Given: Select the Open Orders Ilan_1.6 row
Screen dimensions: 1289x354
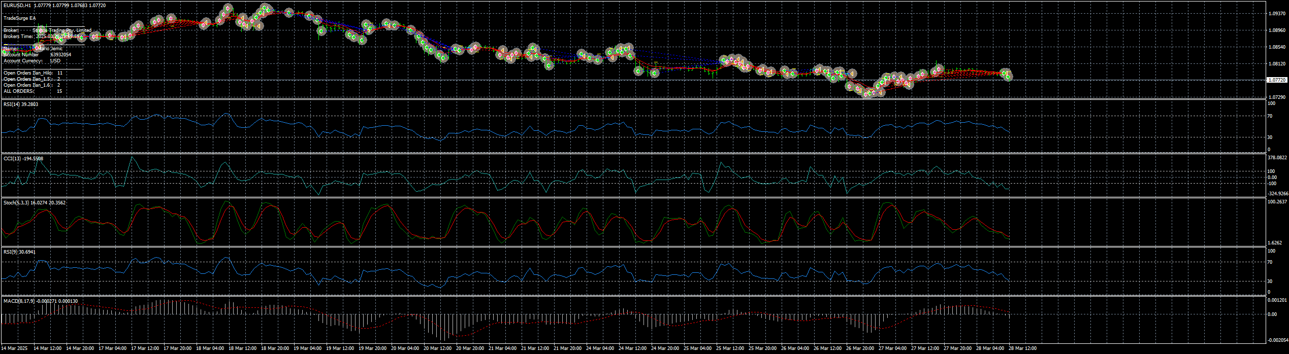Looking at the screenshot, I should coord(32,85).
